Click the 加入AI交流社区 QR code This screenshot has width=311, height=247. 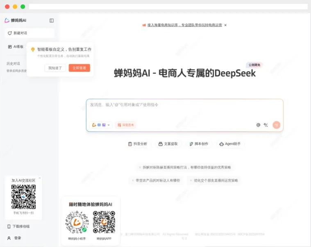[x=23, y=197]
